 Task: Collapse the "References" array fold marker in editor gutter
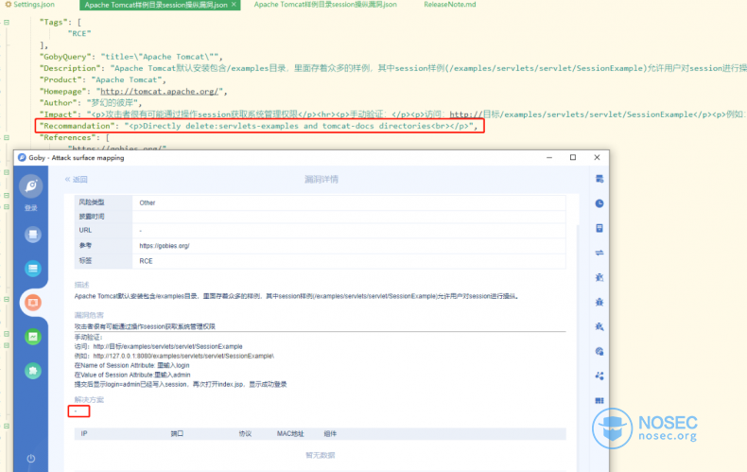pyautogui.click(x=7, y=137)
